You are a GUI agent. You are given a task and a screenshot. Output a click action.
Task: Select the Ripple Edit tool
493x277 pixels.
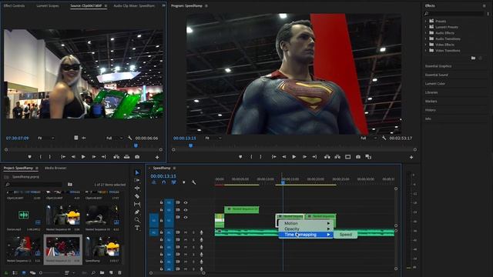click(137, 188)
